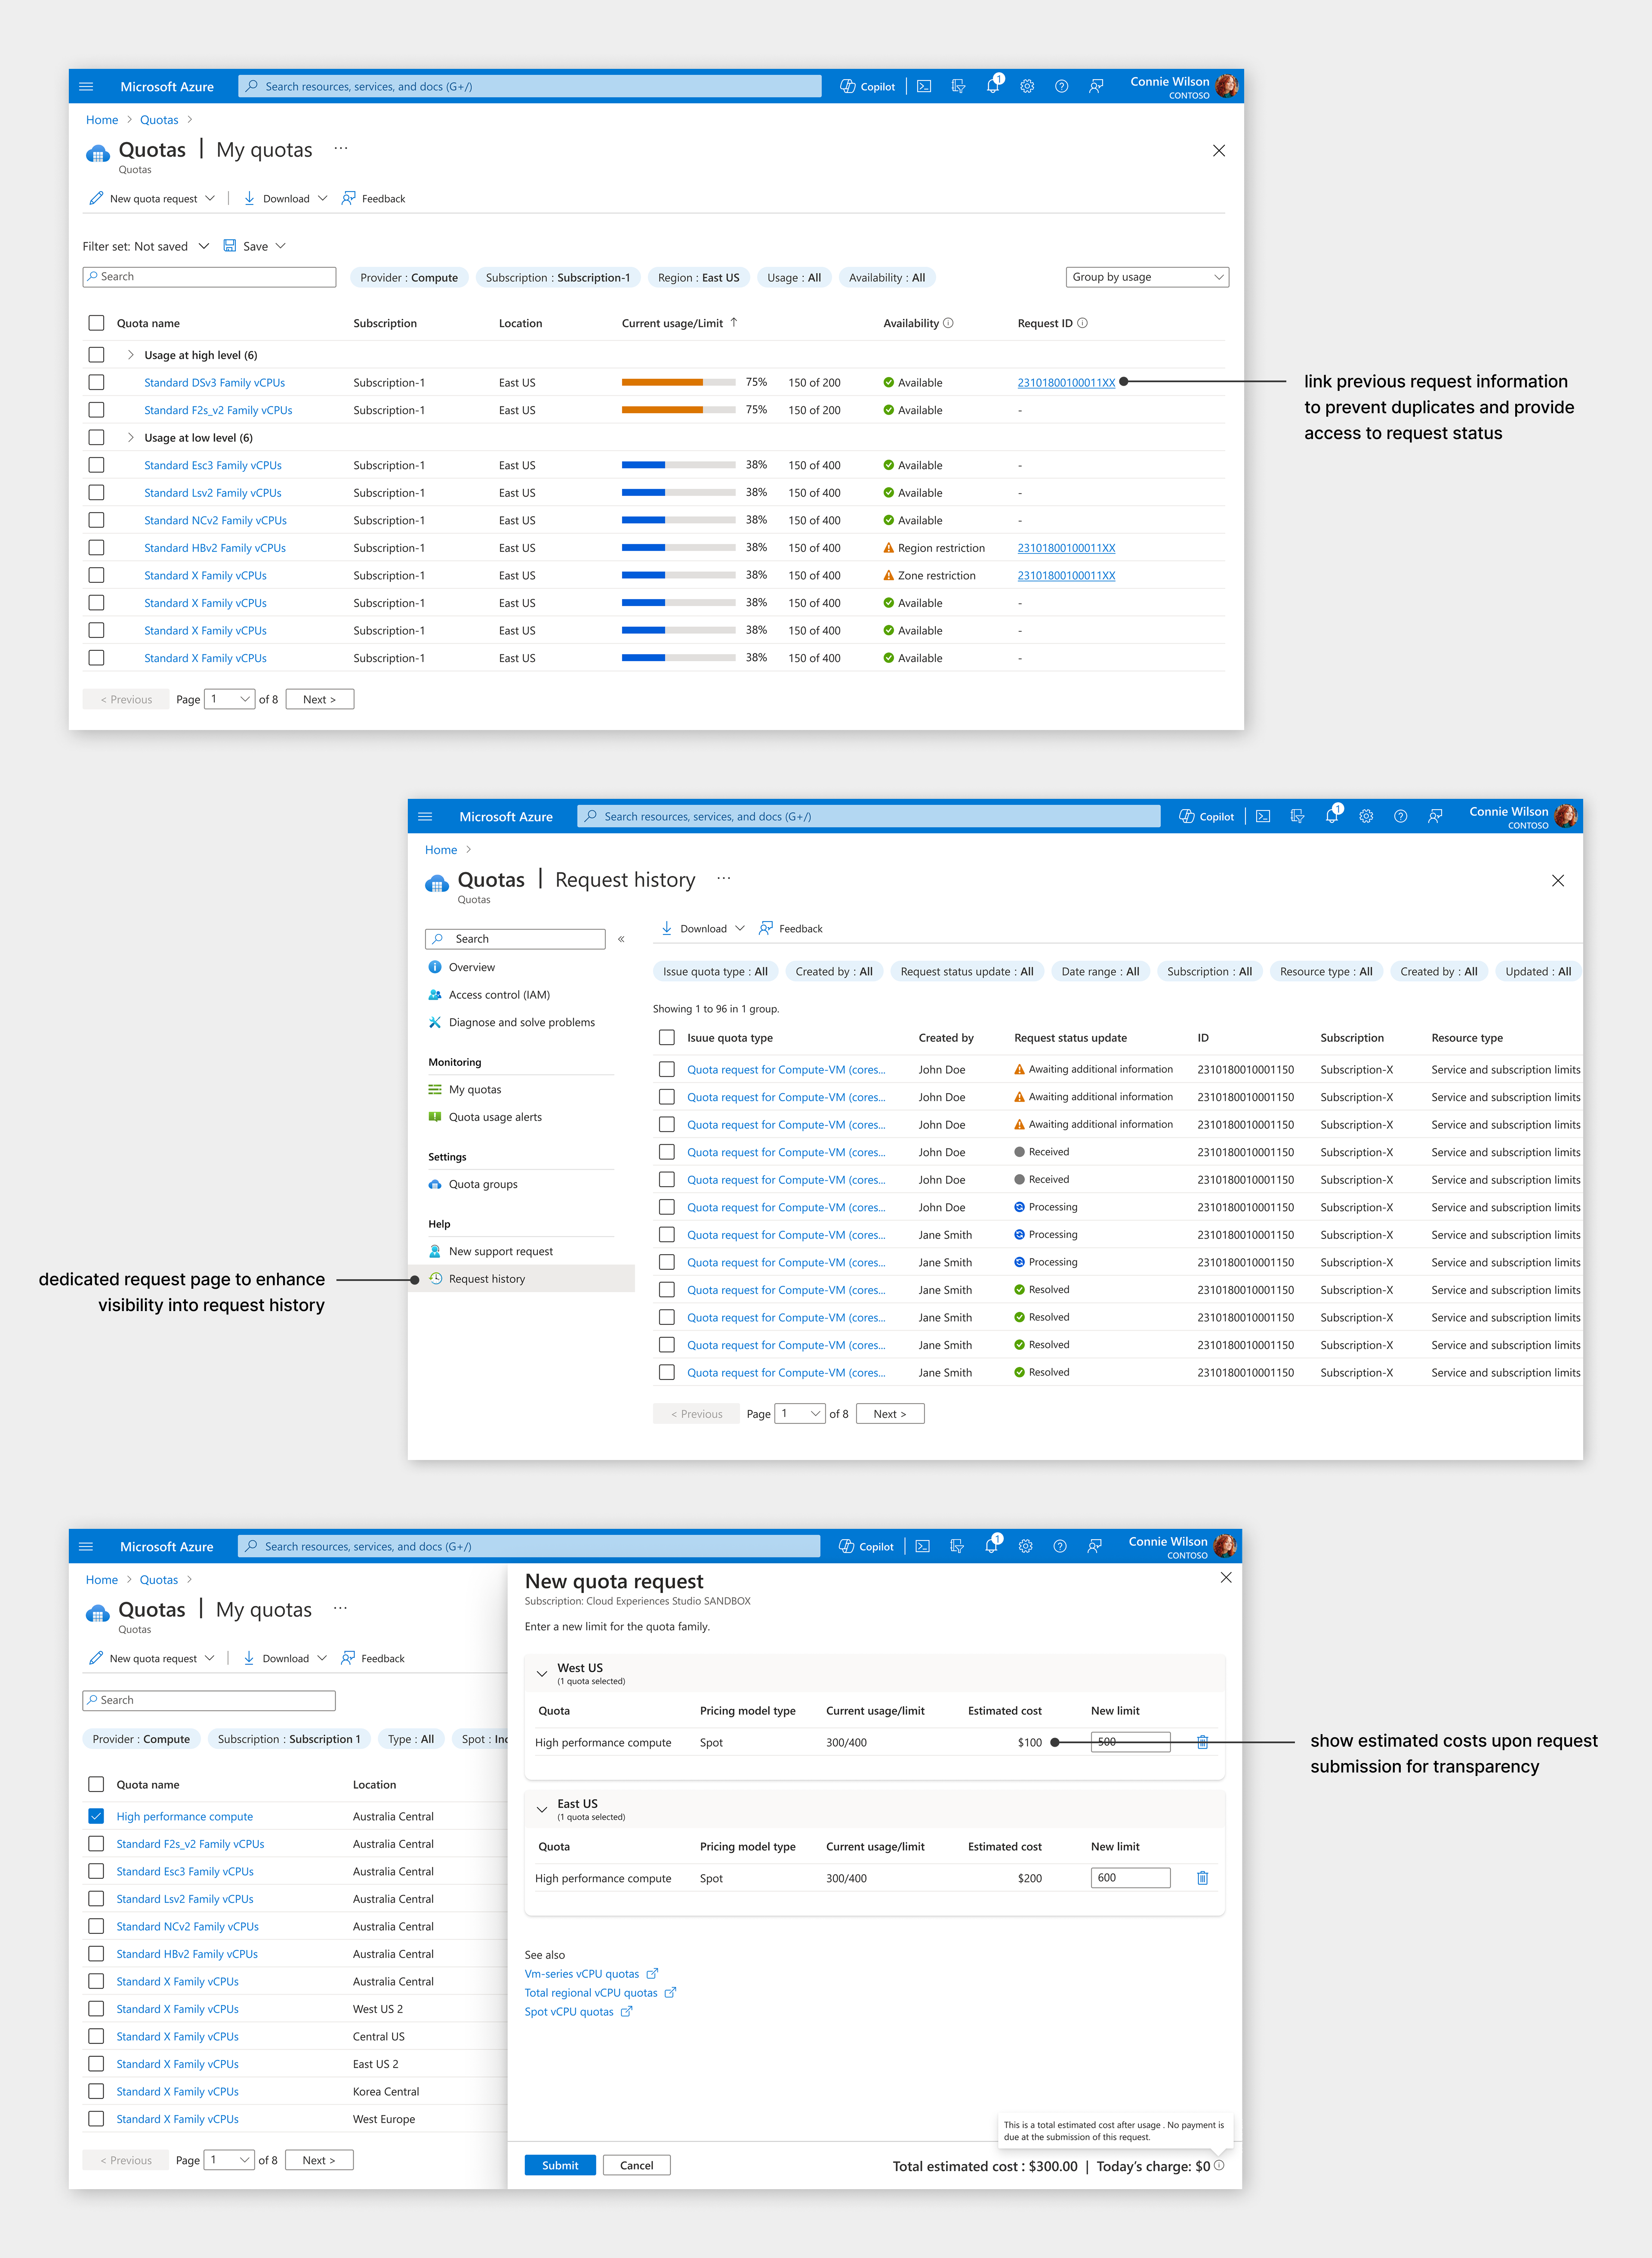This screenshot has height=2258, width=1652.
Task: Uncheck High performance compute checkbox
Action: coord(96,1816)
